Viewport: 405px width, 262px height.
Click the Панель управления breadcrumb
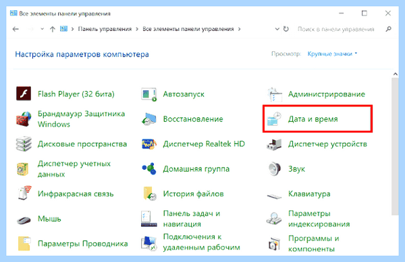(x=105, y=29)
